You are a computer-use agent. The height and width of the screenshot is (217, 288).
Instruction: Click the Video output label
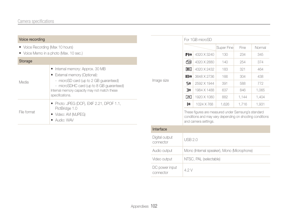coord(162,159)
